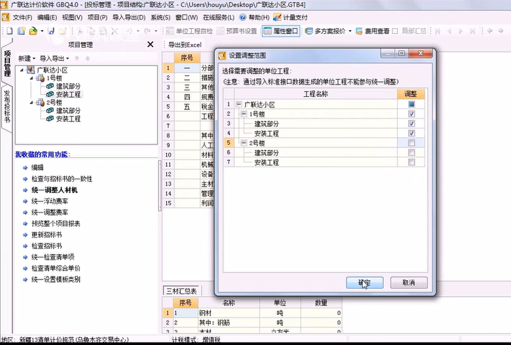
Task: Check 安装工程 checkbox in dialog row 7
Action: tap(411, 162)
